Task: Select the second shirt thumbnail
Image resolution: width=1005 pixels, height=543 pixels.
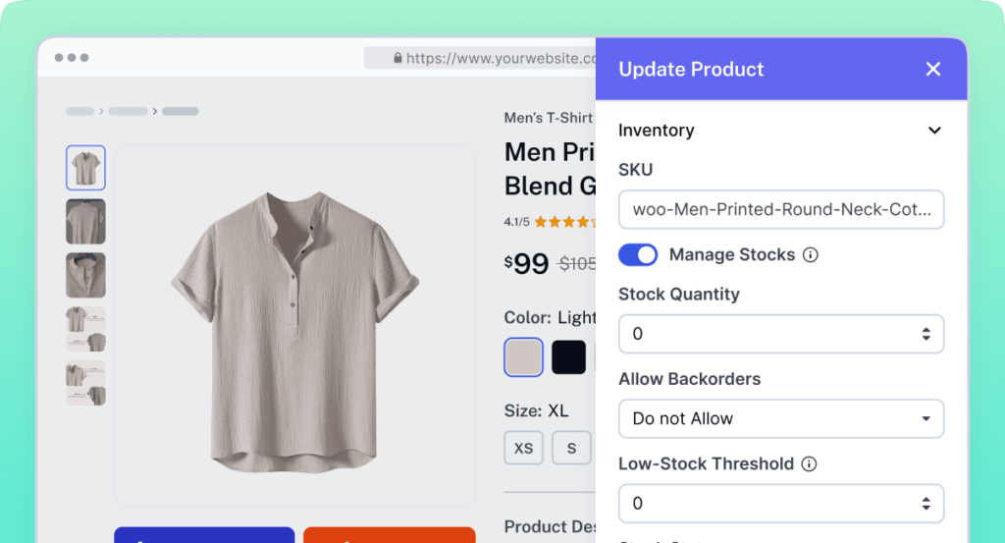Action: click(85, 222)
